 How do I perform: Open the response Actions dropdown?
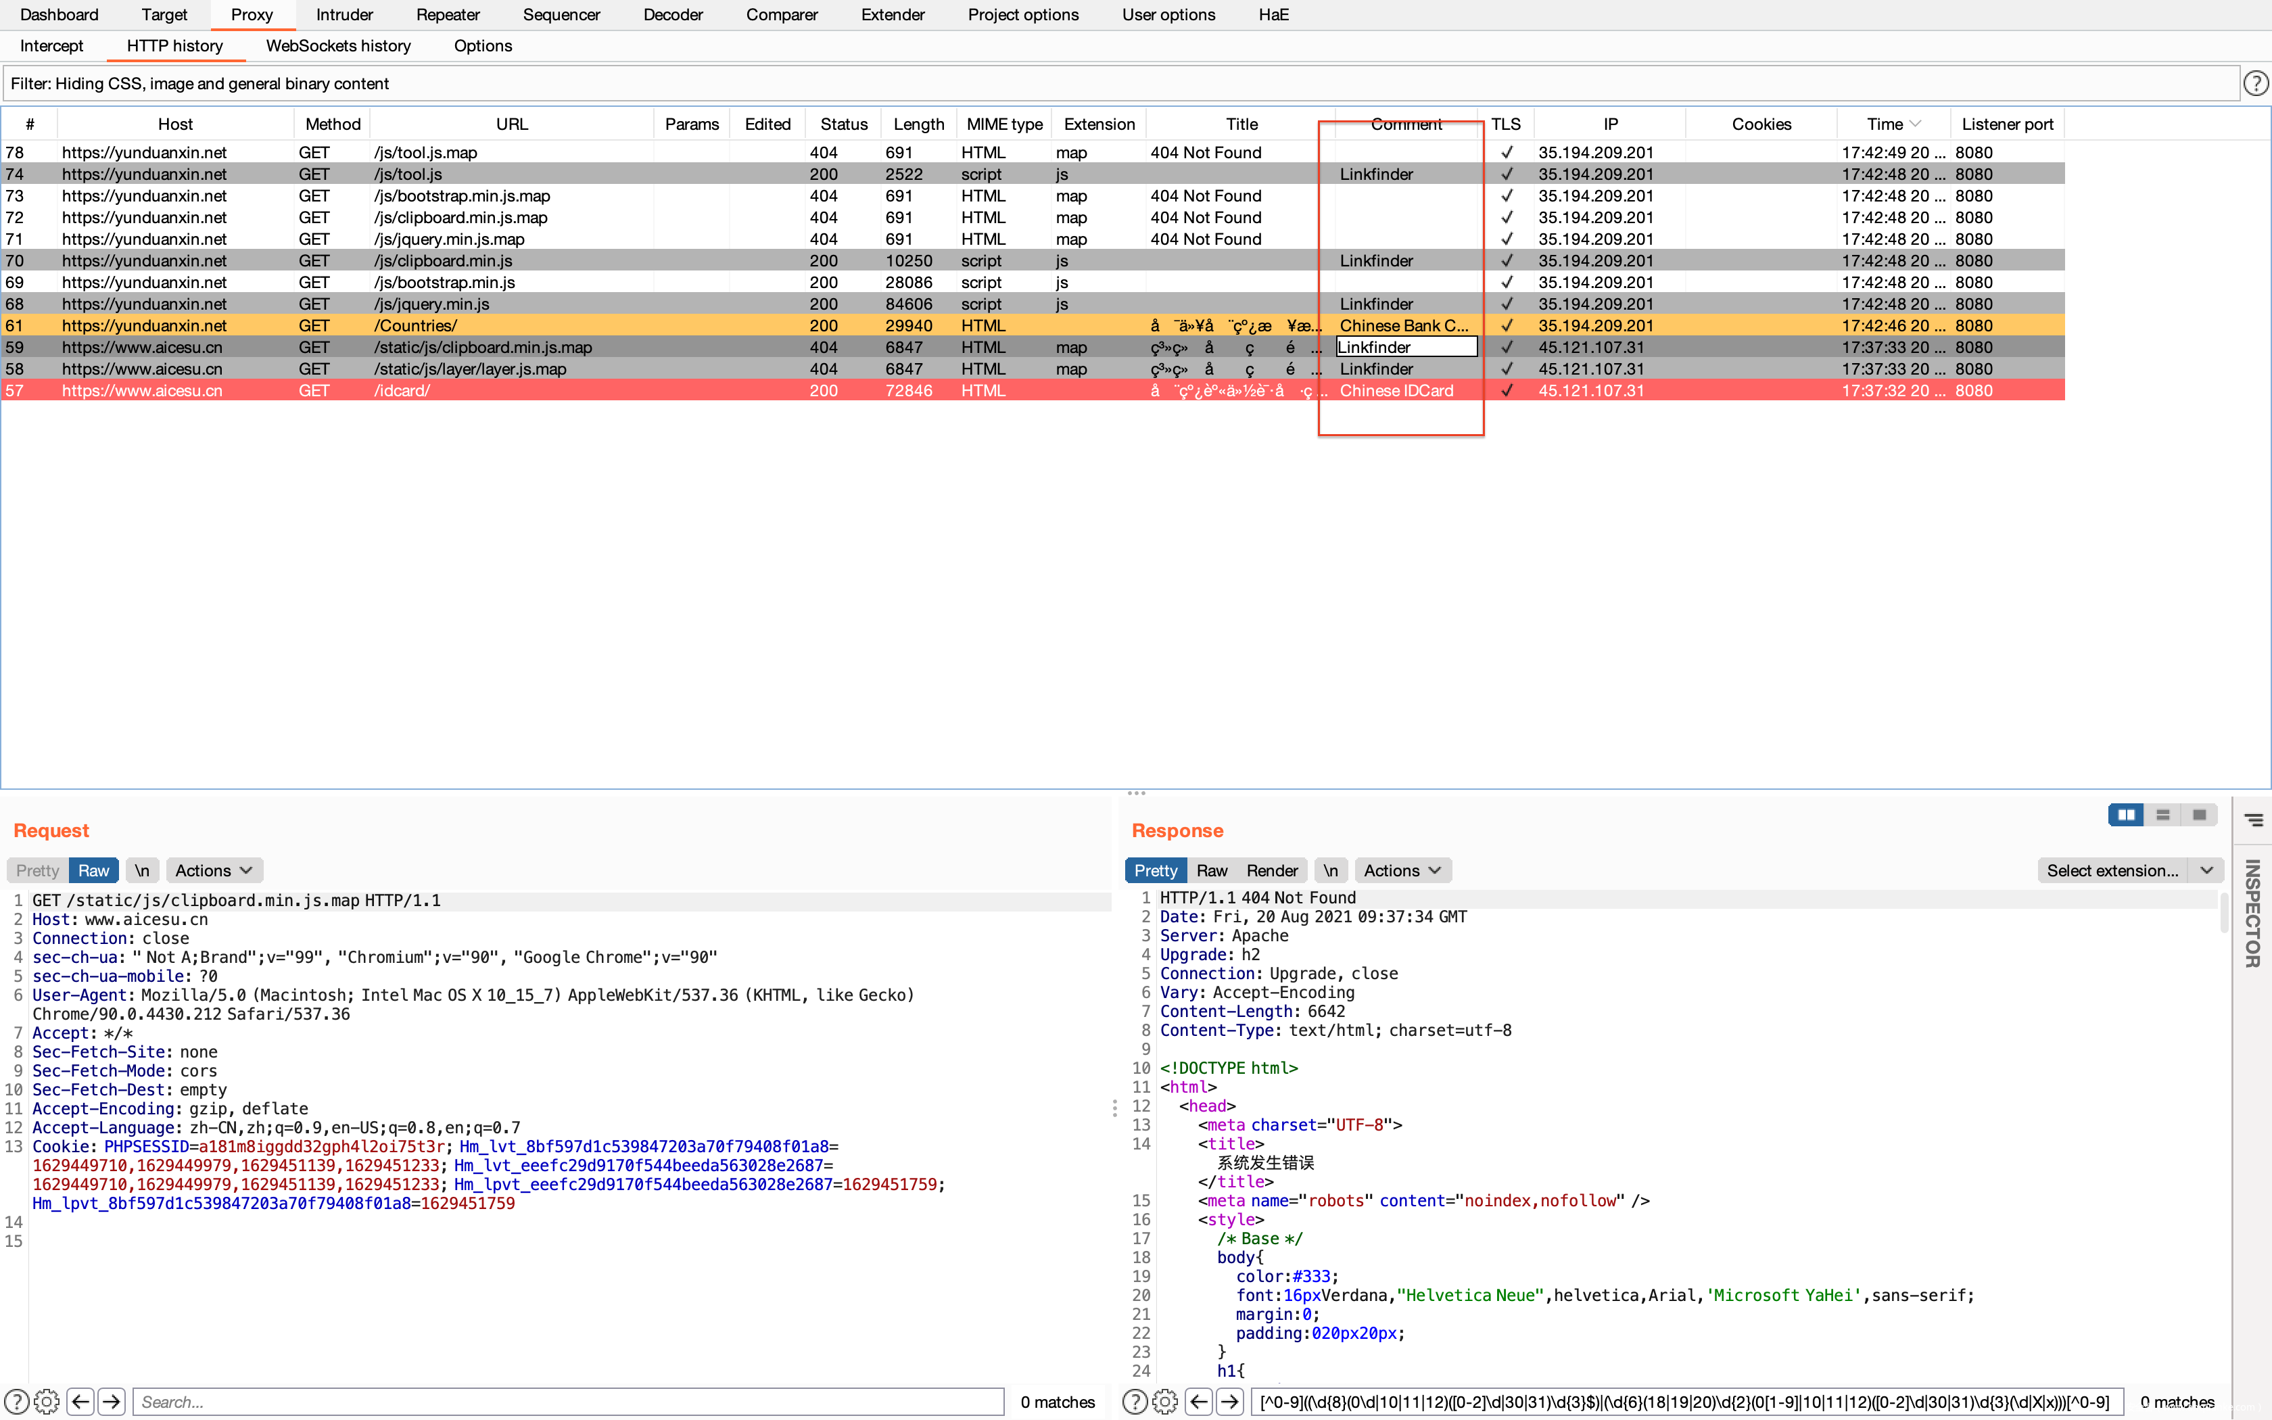1402,871
